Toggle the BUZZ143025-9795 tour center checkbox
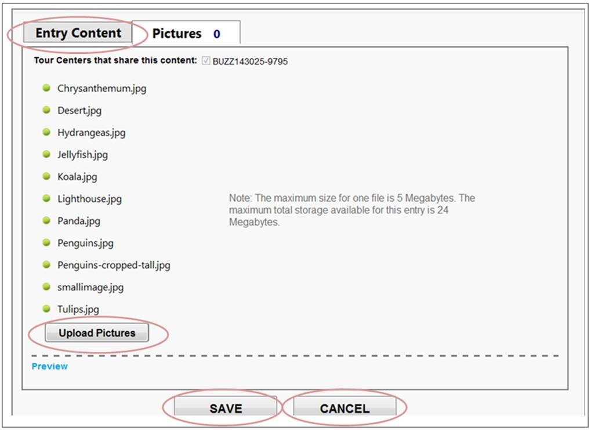 pyautogui.click(x=206, y=61)
